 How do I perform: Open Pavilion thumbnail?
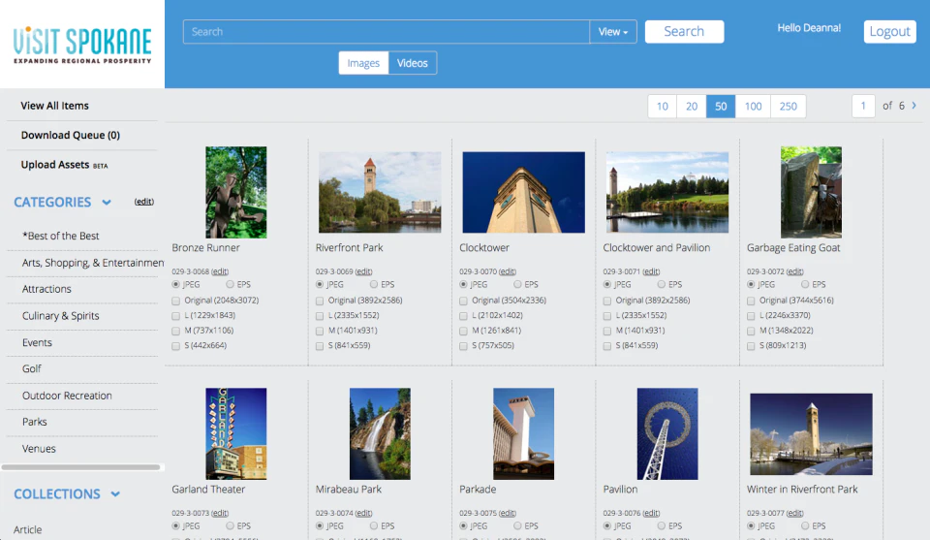[x=667, y=433]
